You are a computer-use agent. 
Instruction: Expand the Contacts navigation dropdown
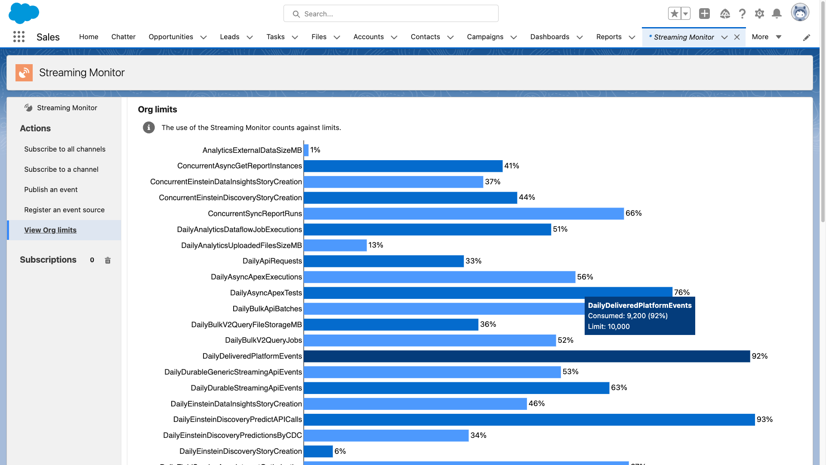[x=451, y=37]
